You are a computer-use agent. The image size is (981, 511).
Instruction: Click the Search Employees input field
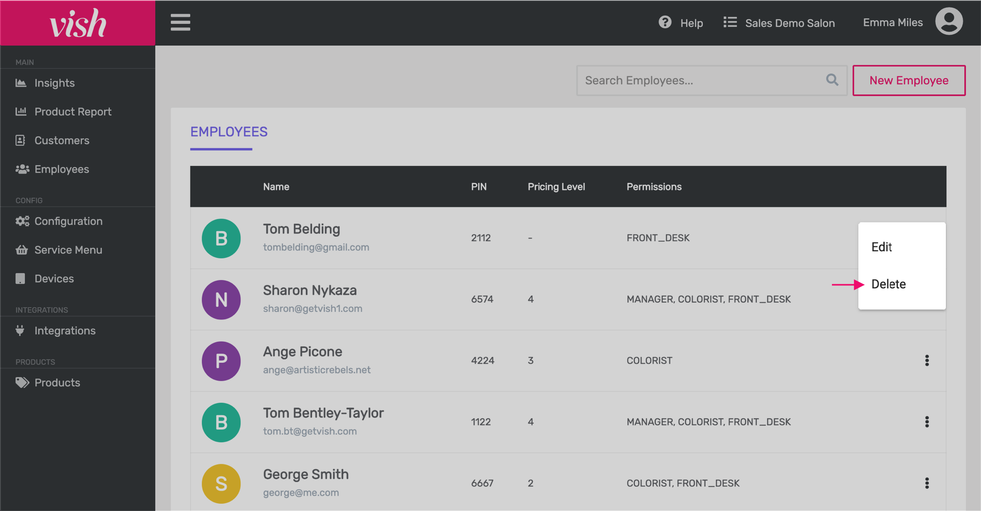[x=702, y=80]
